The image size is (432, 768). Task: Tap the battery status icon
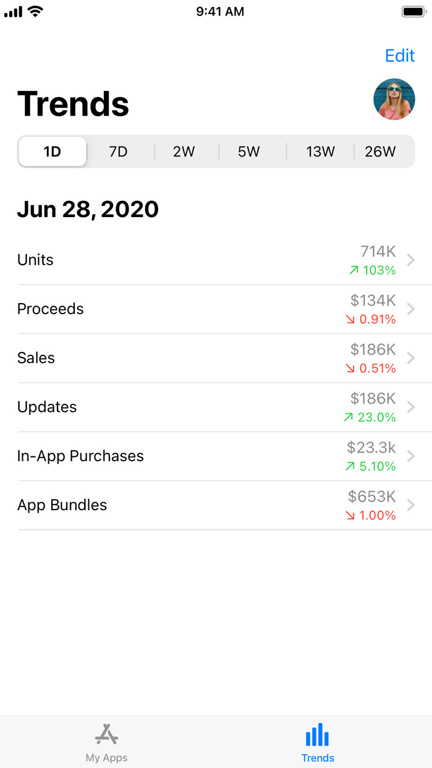pyautogui.click(x=413, y=12)
